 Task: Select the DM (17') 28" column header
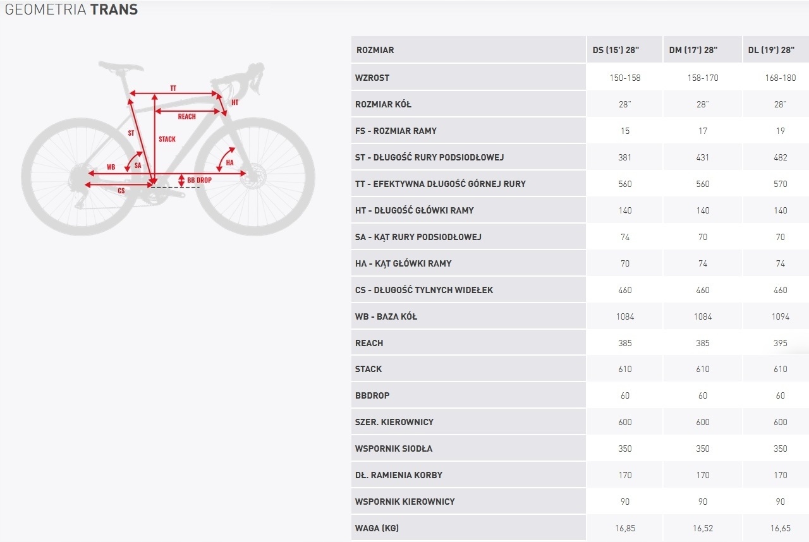[x=702, y=50]
